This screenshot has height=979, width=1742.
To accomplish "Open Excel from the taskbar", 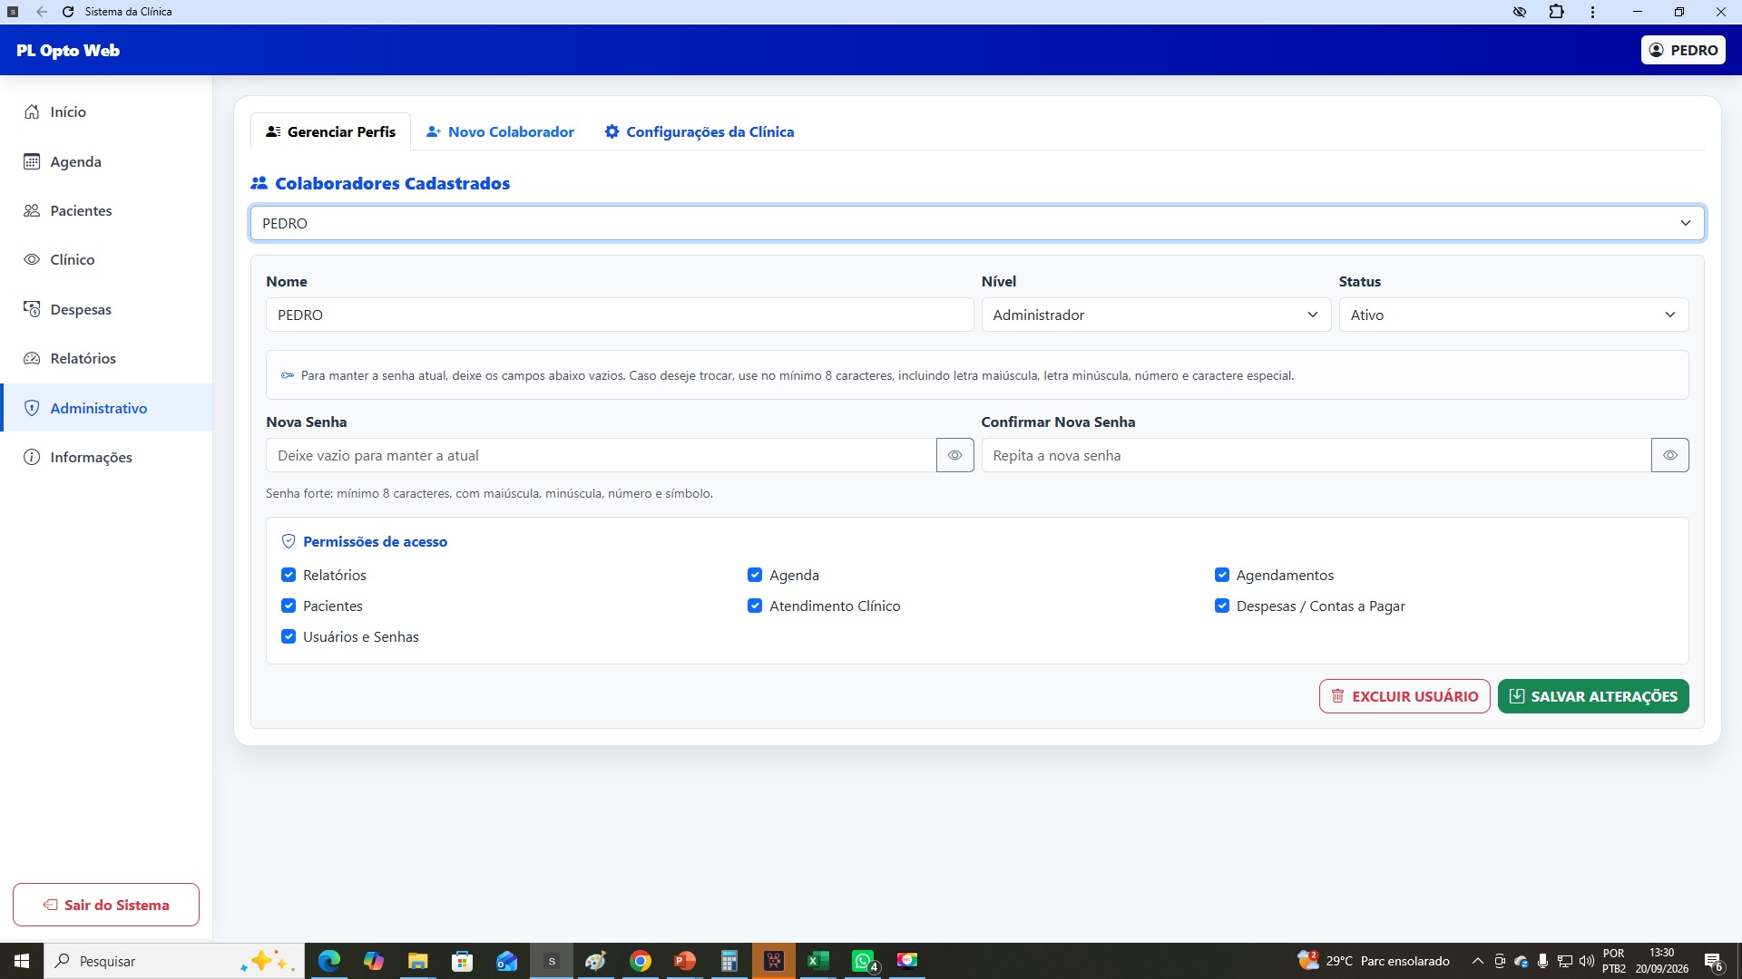I will (x=818, y=961).
